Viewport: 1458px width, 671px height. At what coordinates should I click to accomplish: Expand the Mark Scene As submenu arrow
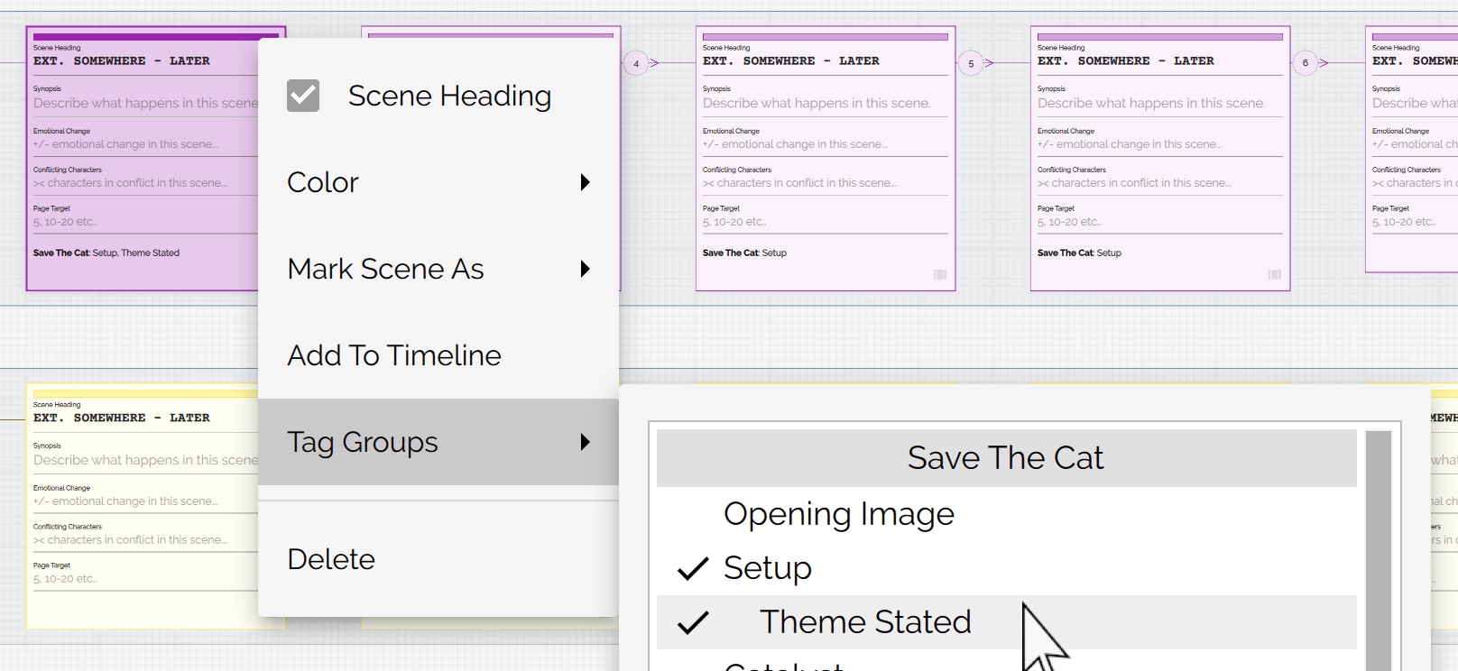(586, 269)
